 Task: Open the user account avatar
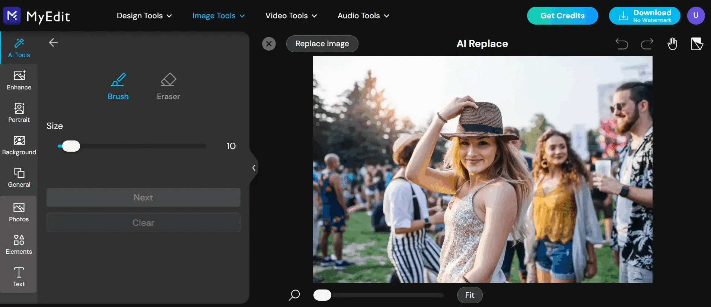[x=696, y=16]
